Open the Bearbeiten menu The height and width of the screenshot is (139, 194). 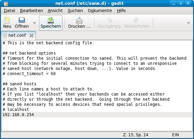click(31, 11)
